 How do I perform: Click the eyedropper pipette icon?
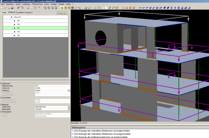click(113, 8)
